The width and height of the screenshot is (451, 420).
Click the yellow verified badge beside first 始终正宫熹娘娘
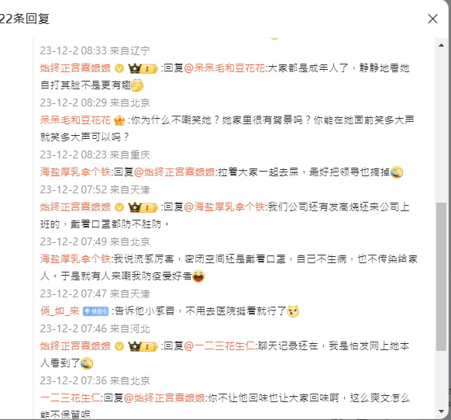pyautogui.click(x=119, y=68)
